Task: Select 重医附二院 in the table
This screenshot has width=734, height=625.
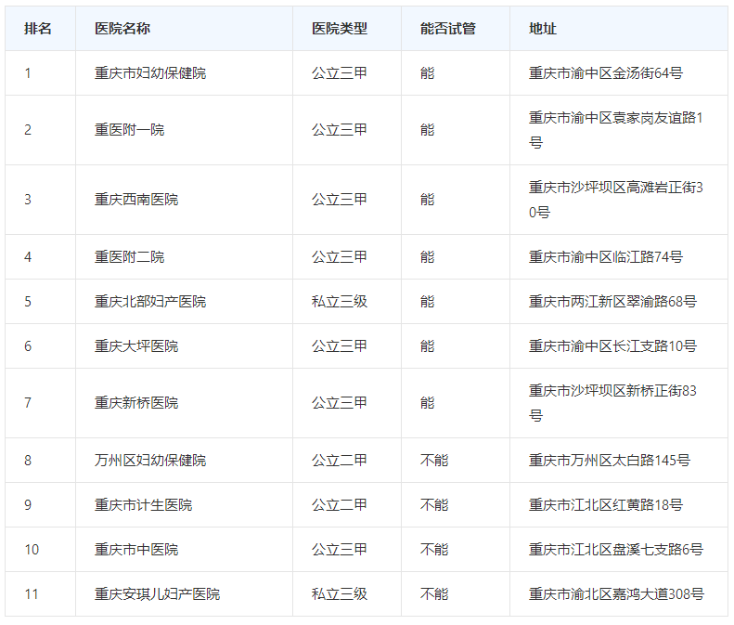Action: point(129,257)
